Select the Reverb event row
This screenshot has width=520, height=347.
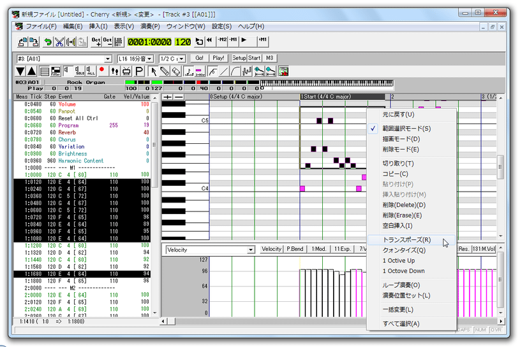[82, 132]
